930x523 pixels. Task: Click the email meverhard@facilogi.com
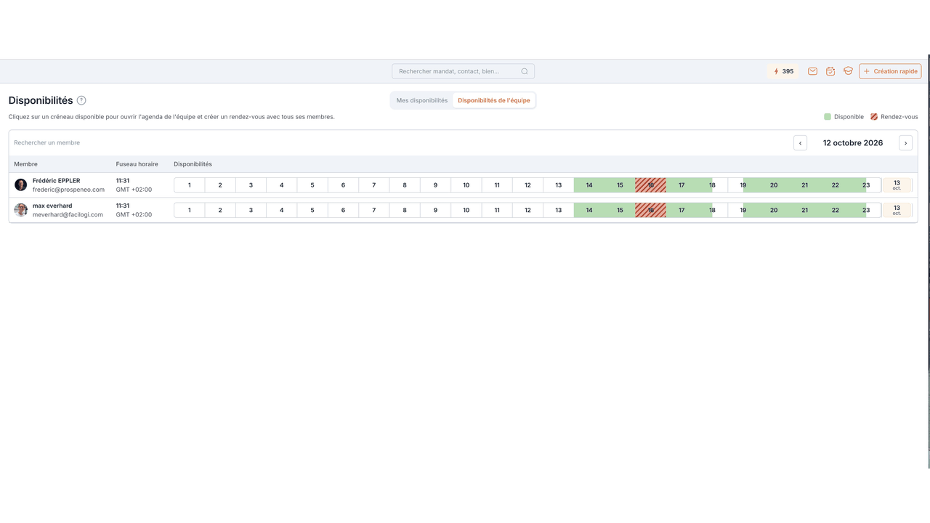point(69,214)
